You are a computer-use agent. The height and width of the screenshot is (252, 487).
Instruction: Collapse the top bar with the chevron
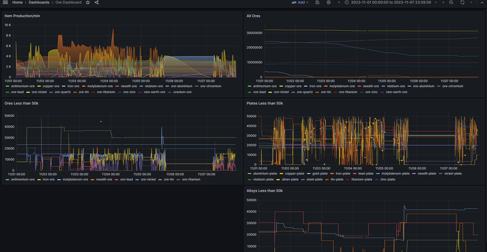tap(482, 2)
